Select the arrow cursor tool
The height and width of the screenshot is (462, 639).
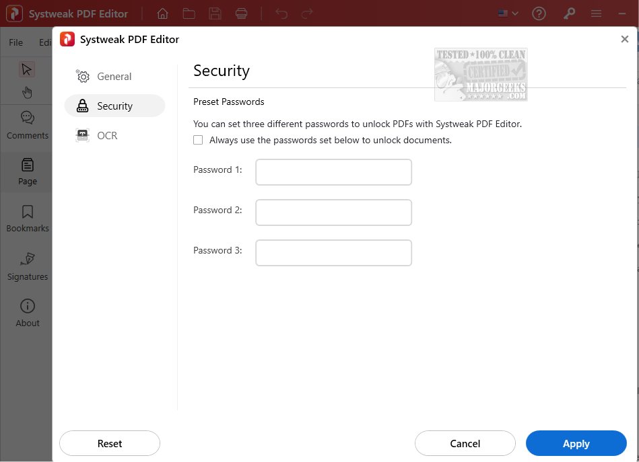(x=27, y=69)
